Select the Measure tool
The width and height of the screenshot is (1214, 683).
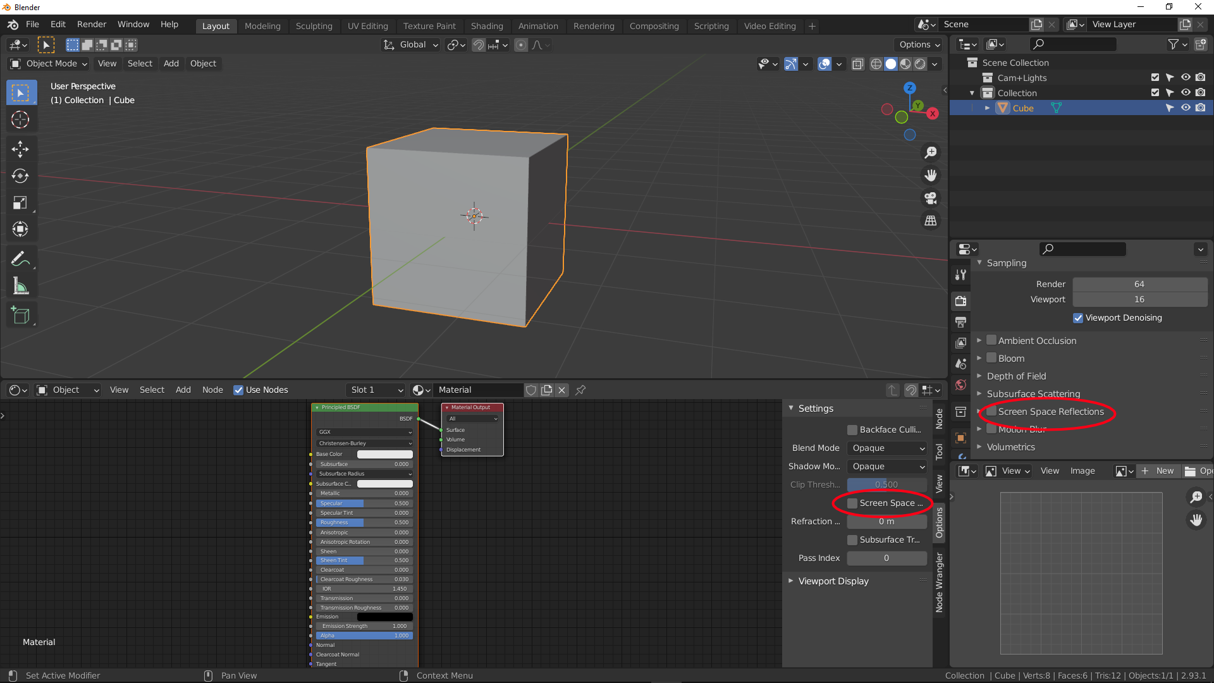tap(21, 286)
